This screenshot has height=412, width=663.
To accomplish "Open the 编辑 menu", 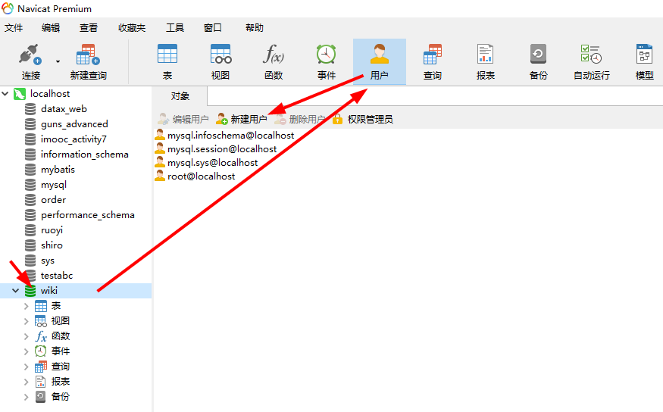I will [x=51, y=28].
